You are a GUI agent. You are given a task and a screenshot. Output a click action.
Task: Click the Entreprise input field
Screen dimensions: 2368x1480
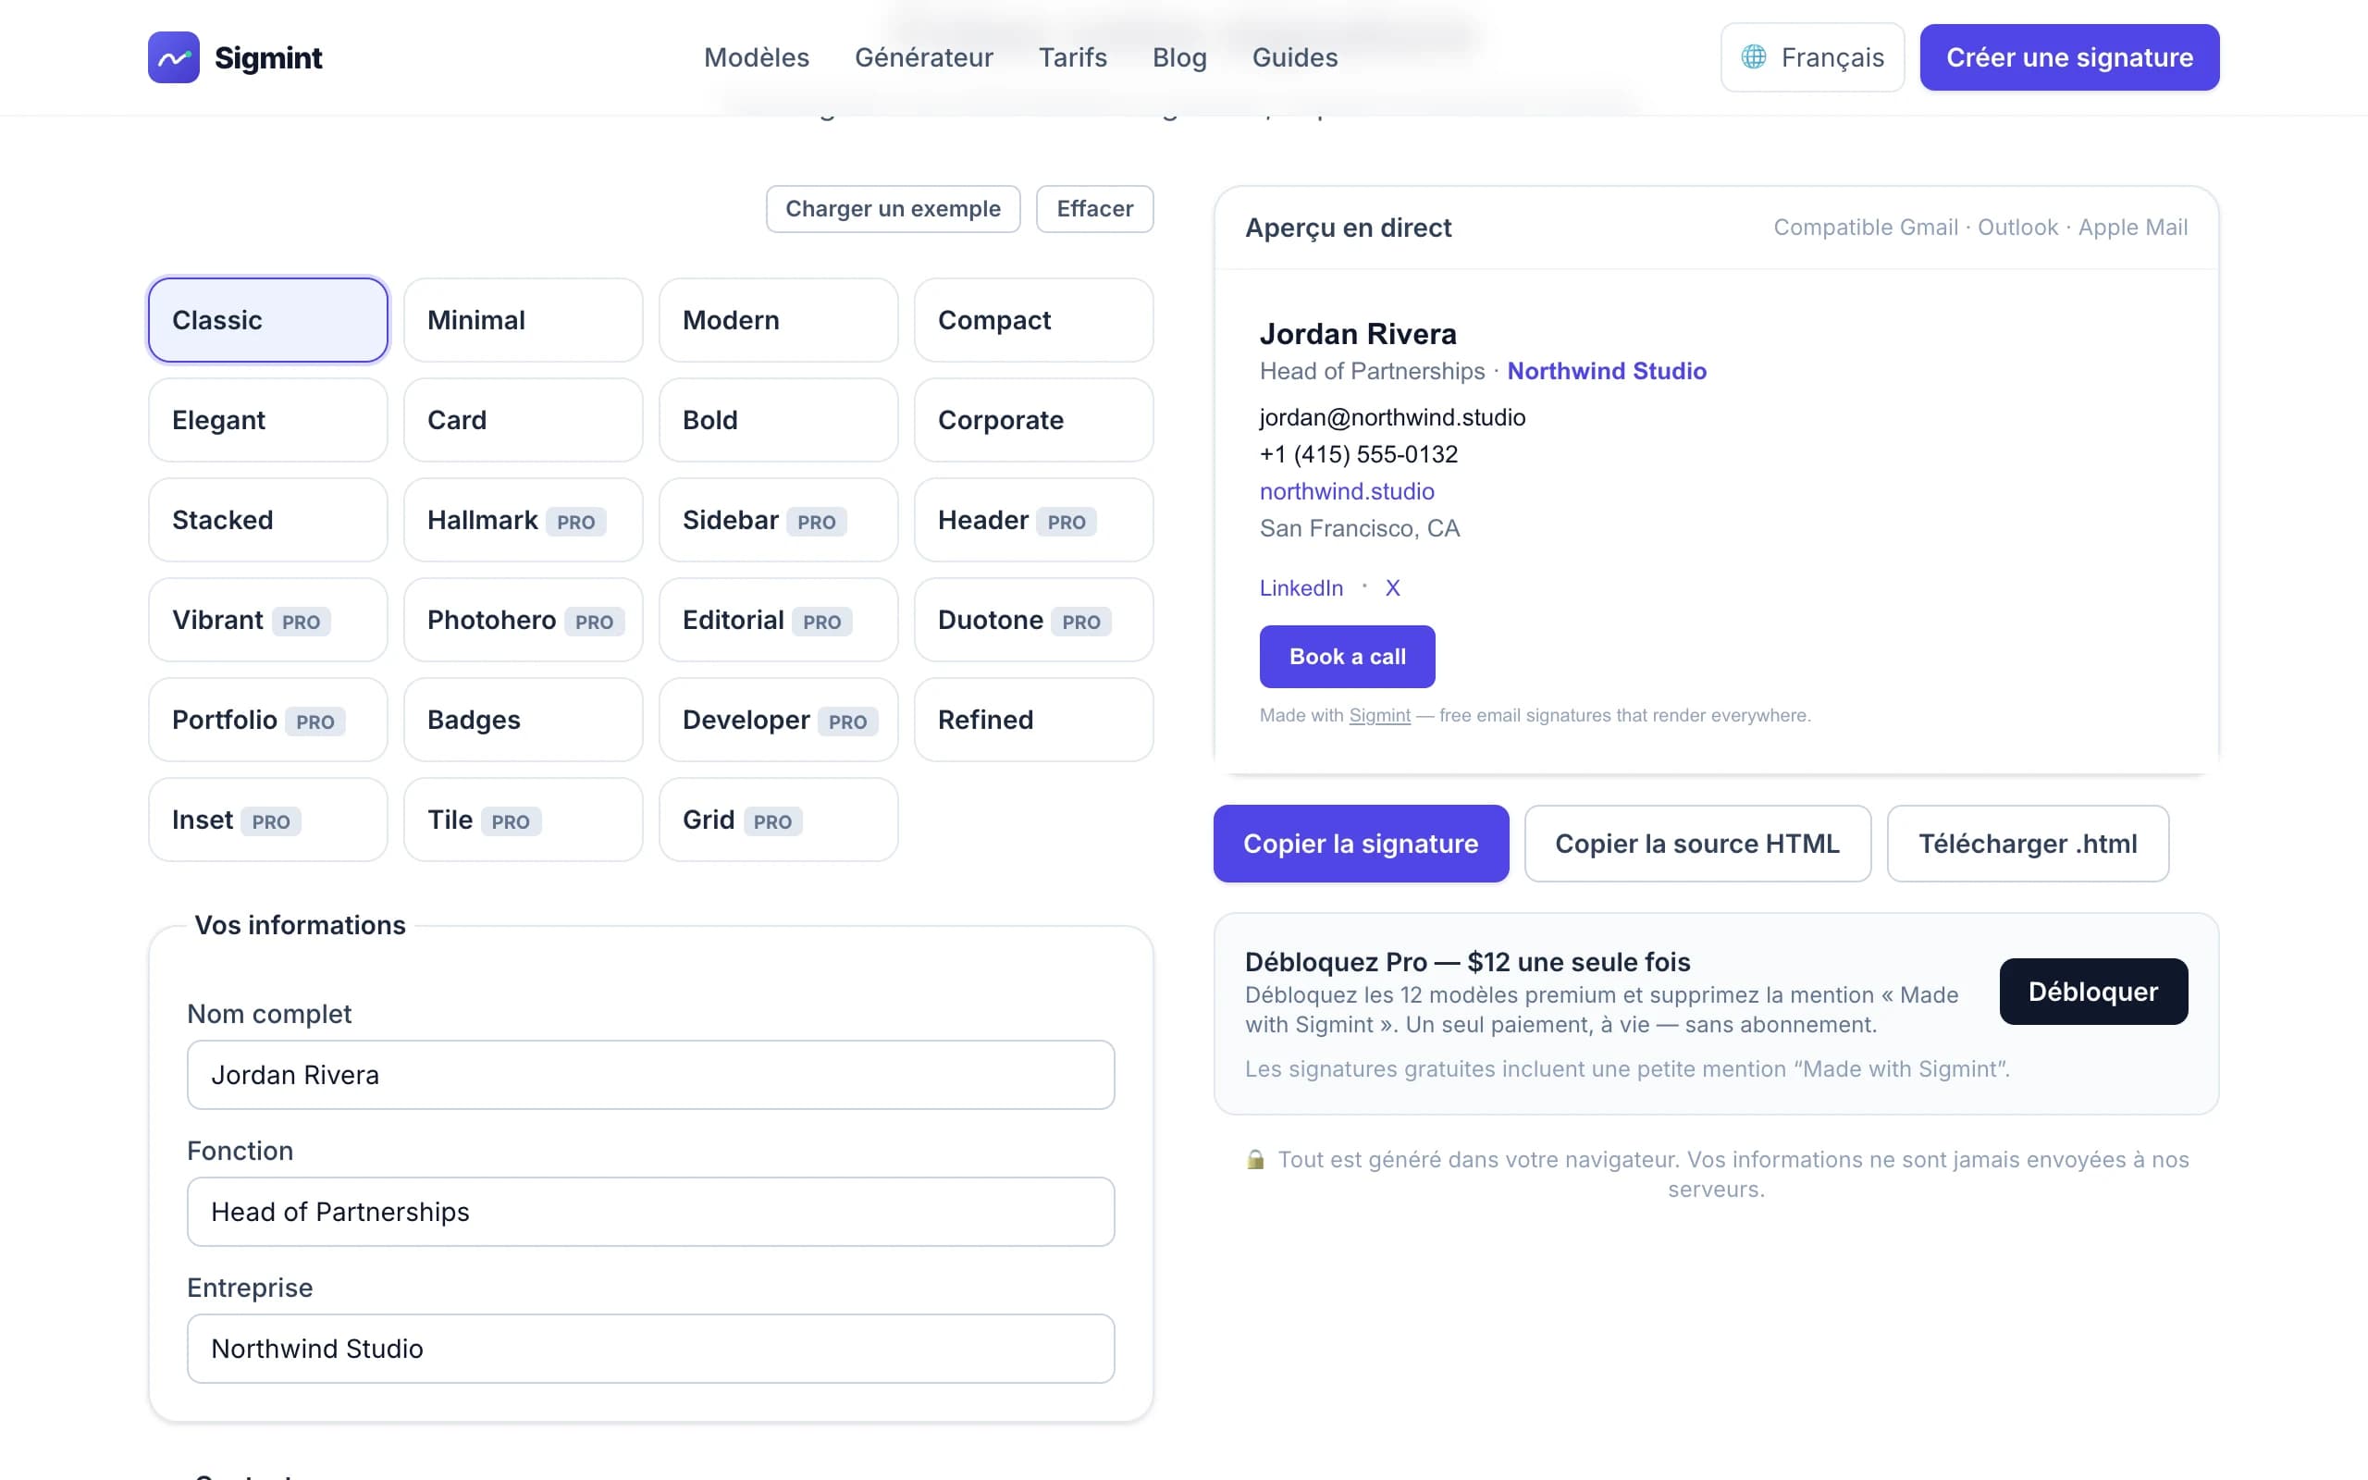[x=650, y=1349]
